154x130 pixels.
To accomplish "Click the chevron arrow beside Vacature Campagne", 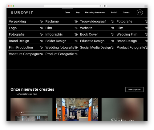I will pos(41,54).
